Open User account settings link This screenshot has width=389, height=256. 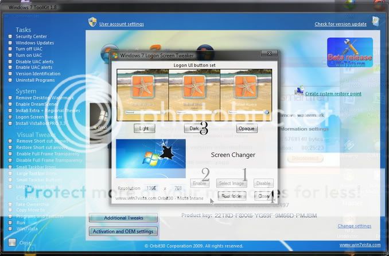122,24
